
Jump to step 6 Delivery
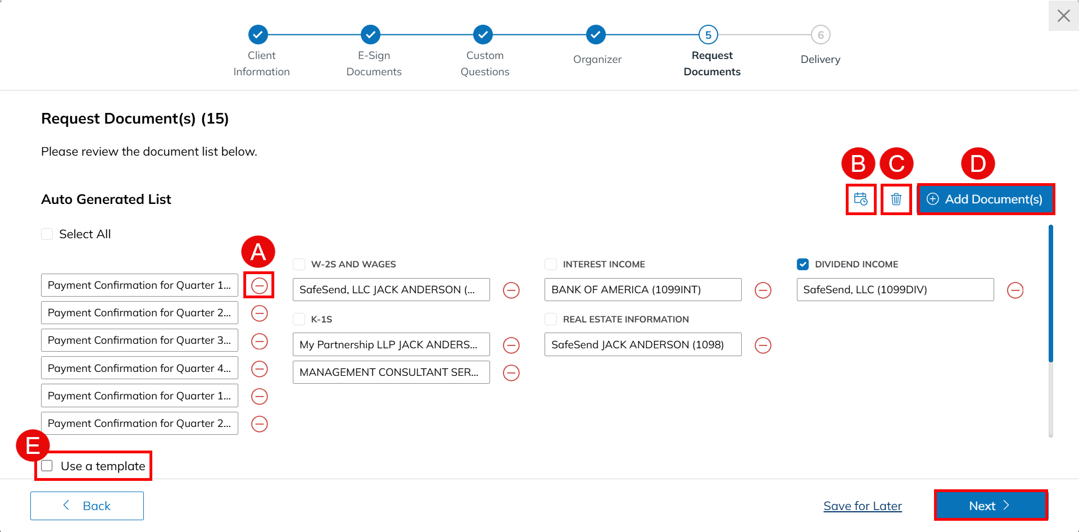tap(820, 35)
